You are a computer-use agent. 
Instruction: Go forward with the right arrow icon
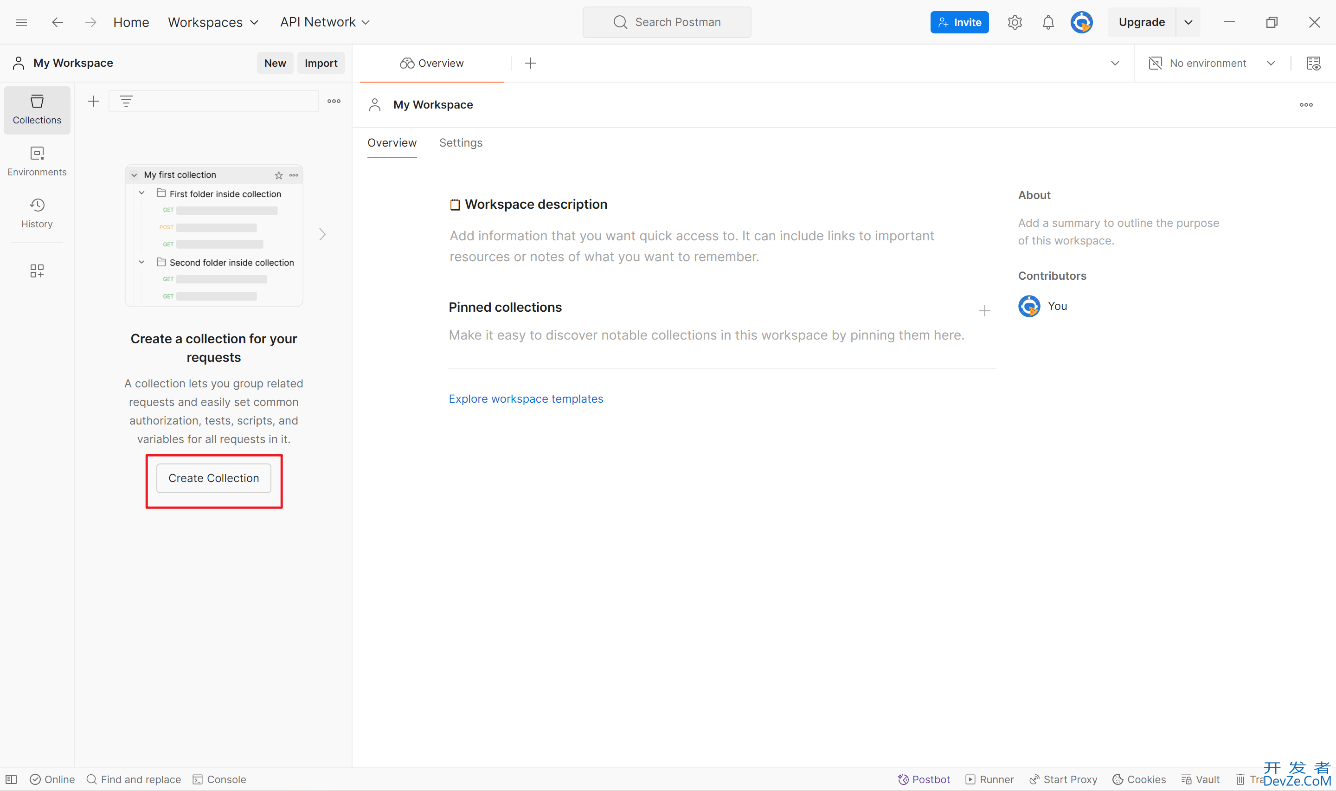[90, 22]
